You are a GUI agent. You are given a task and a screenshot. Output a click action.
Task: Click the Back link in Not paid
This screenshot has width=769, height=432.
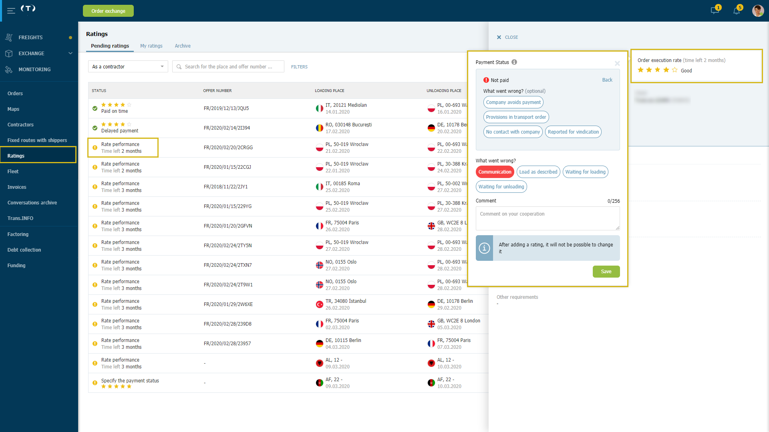click(x=607, y=80)
